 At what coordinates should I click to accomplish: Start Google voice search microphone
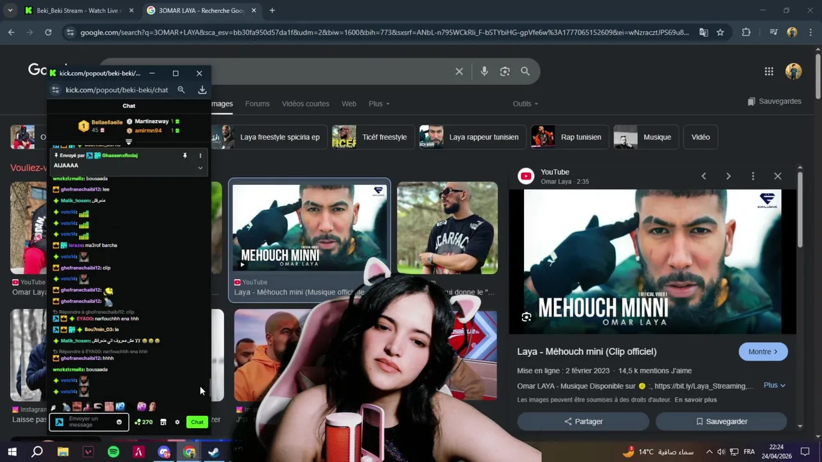click(x=484, y=71)
